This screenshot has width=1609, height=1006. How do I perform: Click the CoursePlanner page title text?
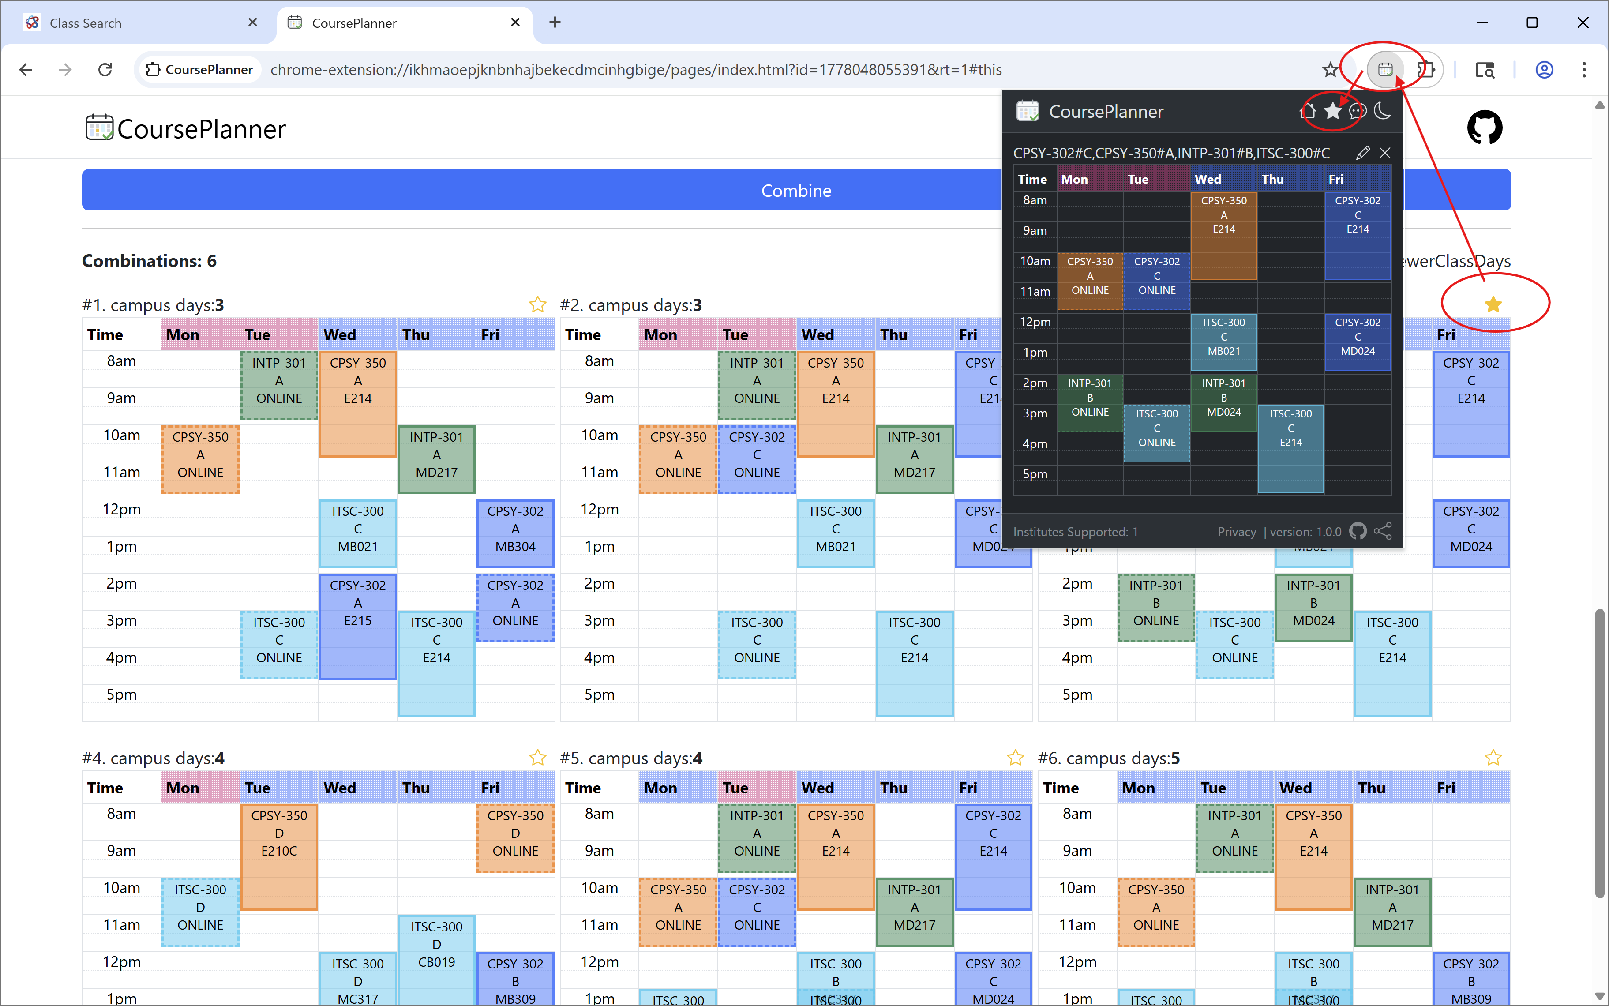pos(202,128)
